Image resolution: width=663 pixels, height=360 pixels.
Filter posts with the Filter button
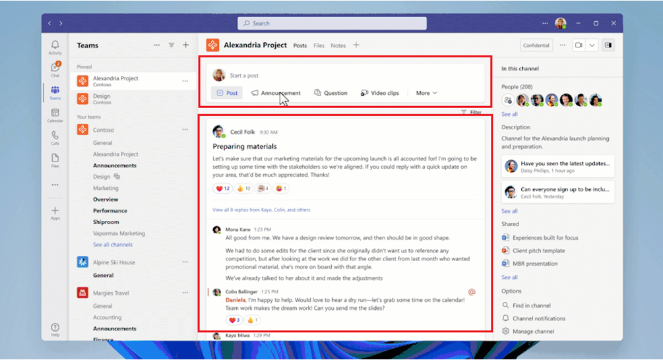click(x=471, y=112)
